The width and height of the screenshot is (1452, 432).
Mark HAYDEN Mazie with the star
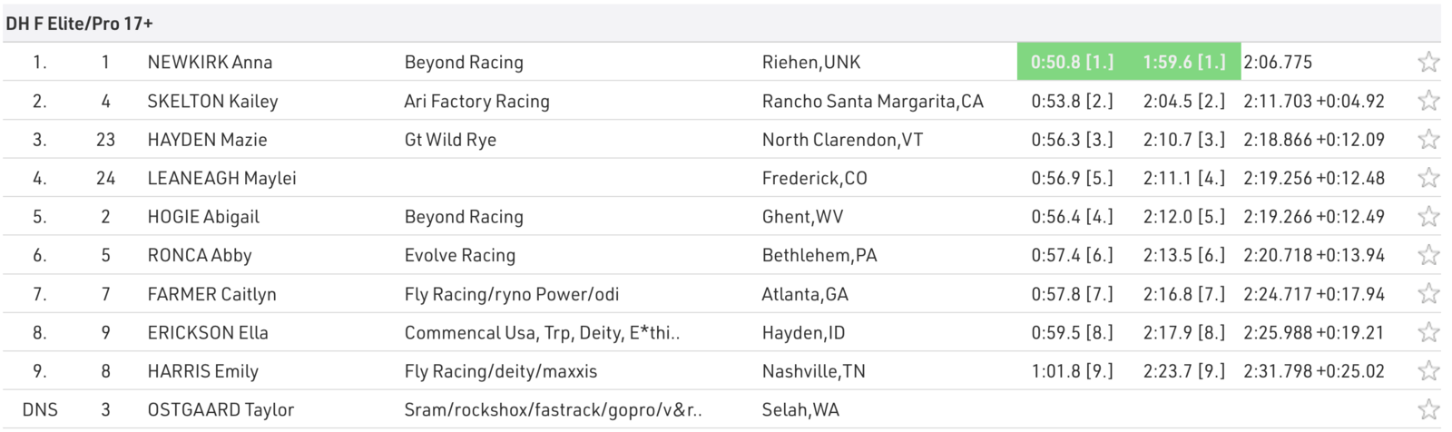coord(1428,139)
